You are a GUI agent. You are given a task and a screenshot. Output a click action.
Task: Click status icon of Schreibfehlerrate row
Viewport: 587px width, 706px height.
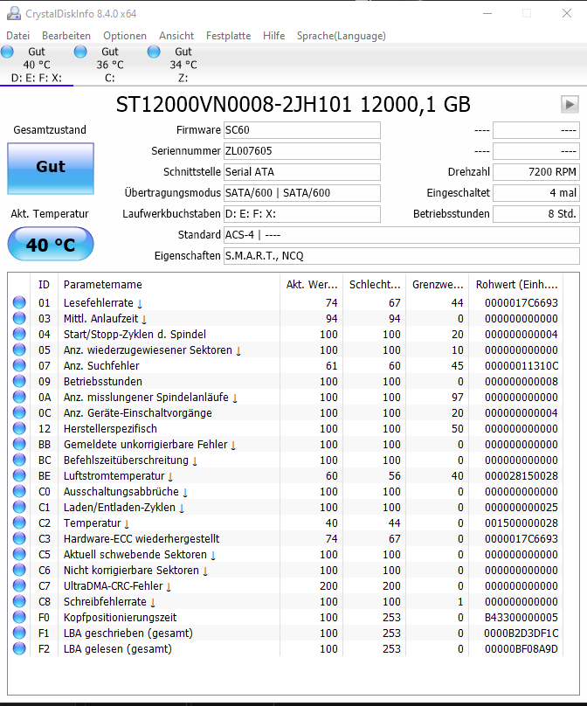pyautogui.click(x=19, y=601)
